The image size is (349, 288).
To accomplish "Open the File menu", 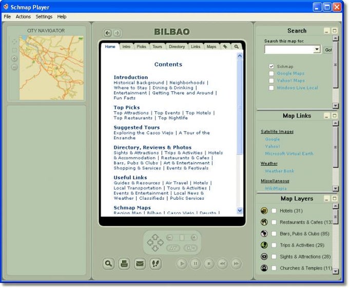I will pos(7,17).
